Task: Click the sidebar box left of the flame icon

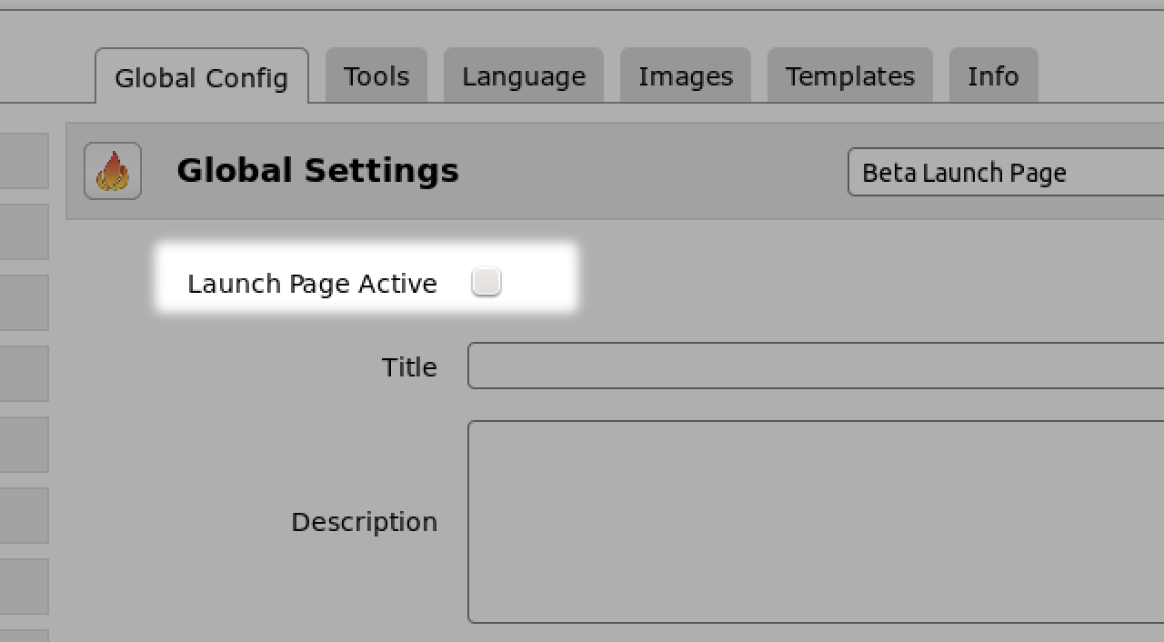Action: coord(24,161)
